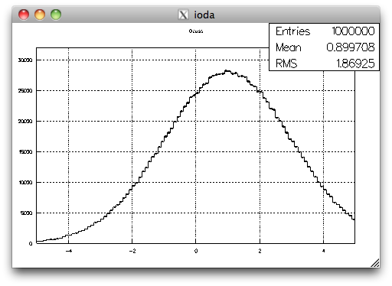Click the histogram peak near x equals 1

pyautogui.click(x=227, y=71)
